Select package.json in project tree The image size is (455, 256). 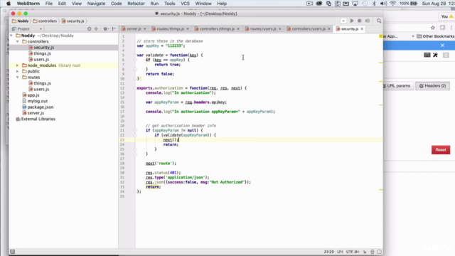(40, 107)
